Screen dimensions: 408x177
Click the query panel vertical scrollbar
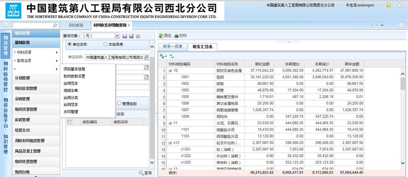tap(152, 108)
